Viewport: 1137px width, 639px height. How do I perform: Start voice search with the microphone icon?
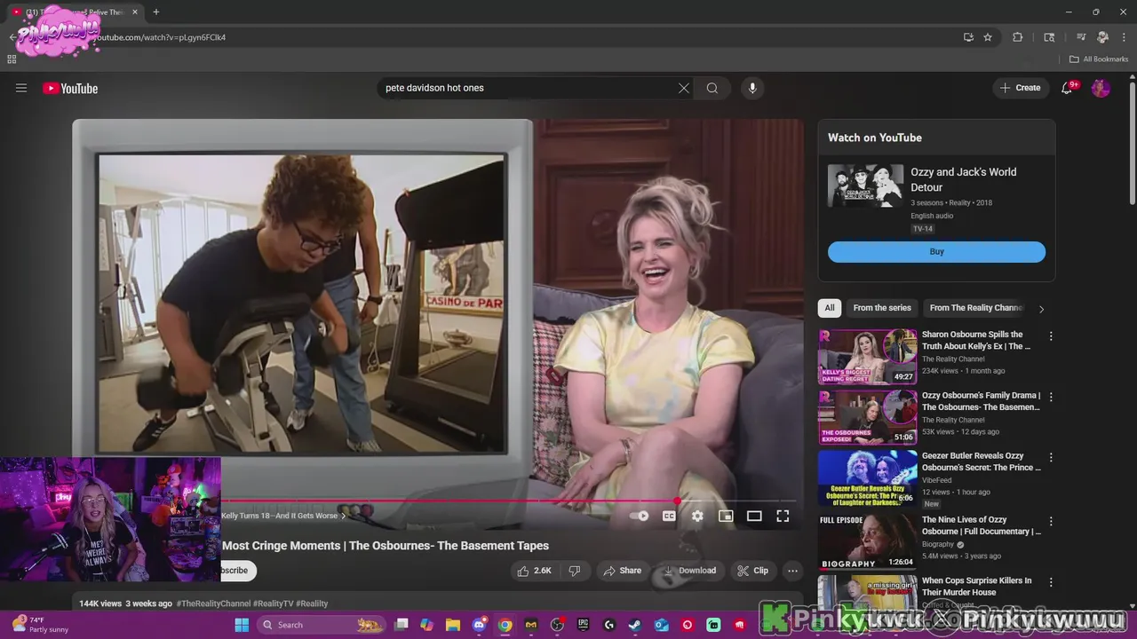click(752, 88)
